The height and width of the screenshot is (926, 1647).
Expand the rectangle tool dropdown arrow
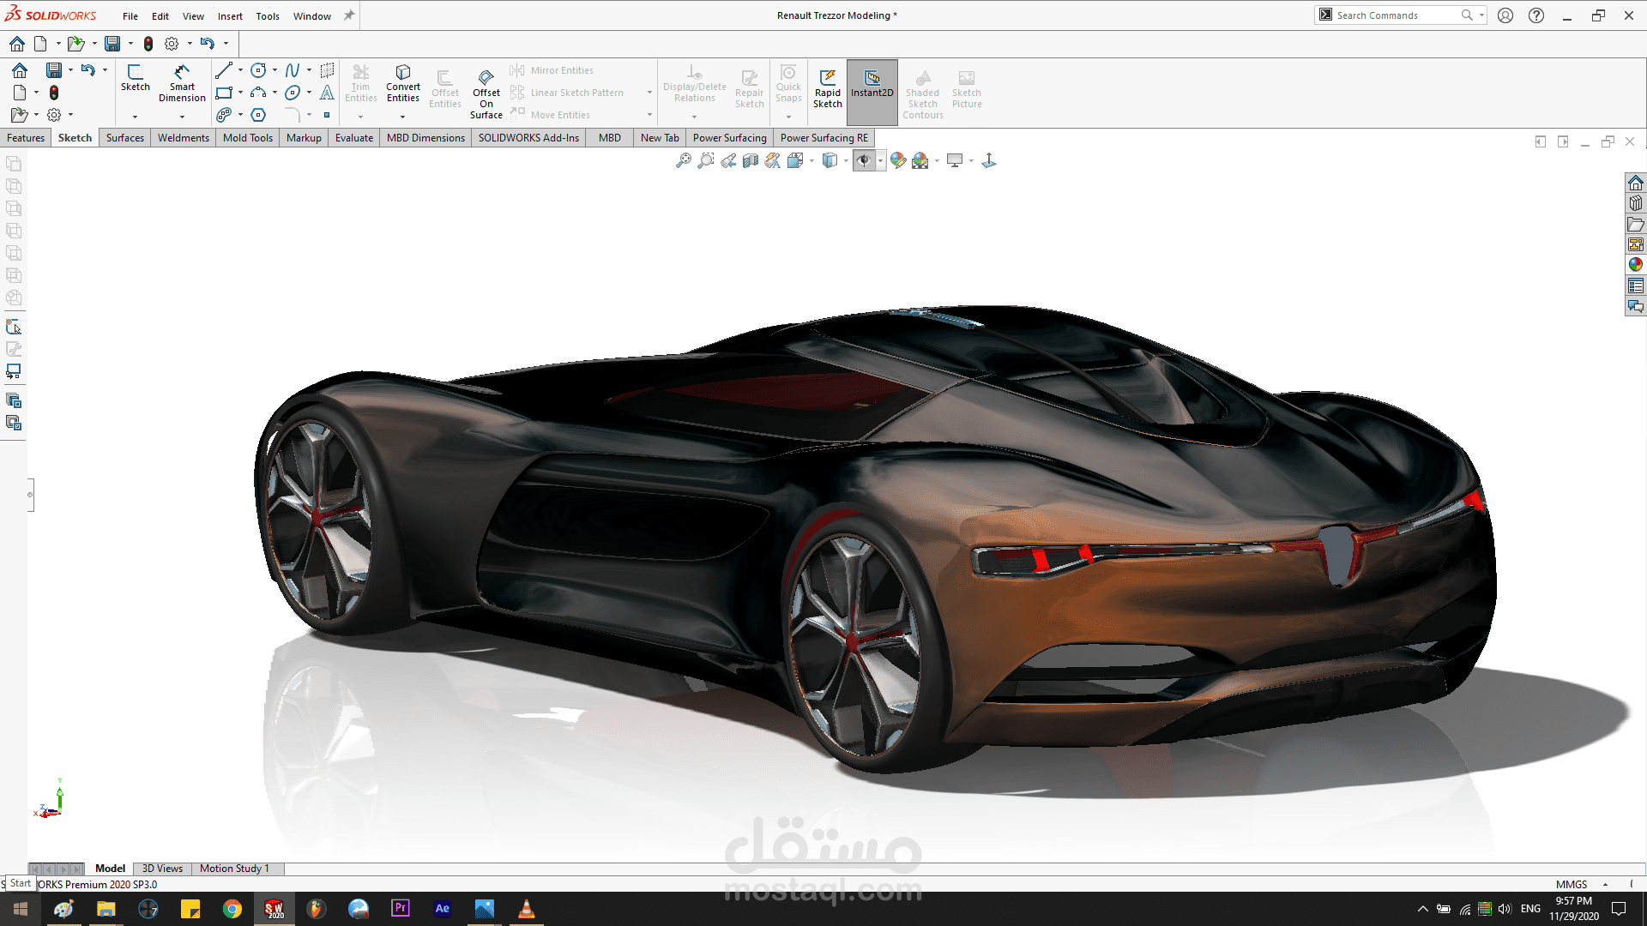240,93
